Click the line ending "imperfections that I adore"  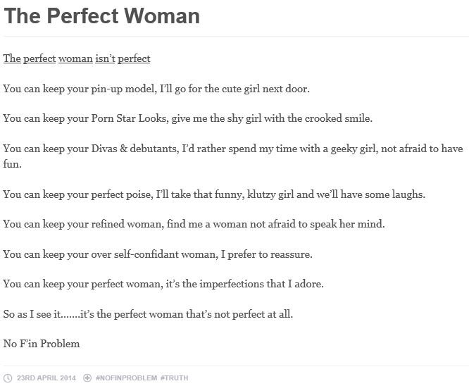coord(163,284)
